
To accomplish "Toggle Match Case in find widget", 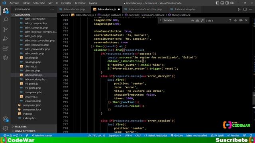I will [x=193, y=20].
